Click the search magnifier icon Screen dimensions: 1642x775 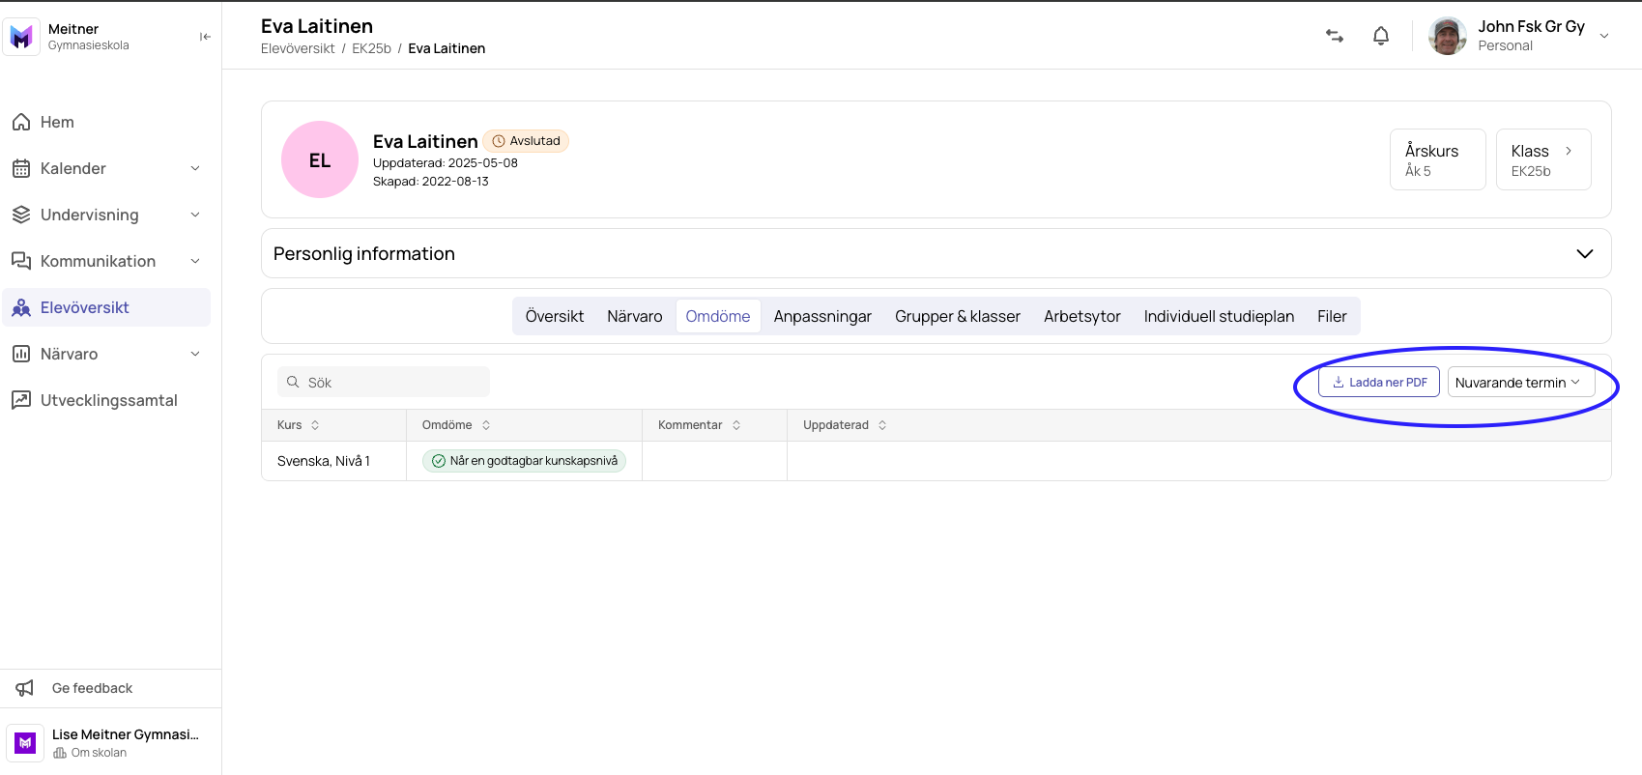point(293,382)
